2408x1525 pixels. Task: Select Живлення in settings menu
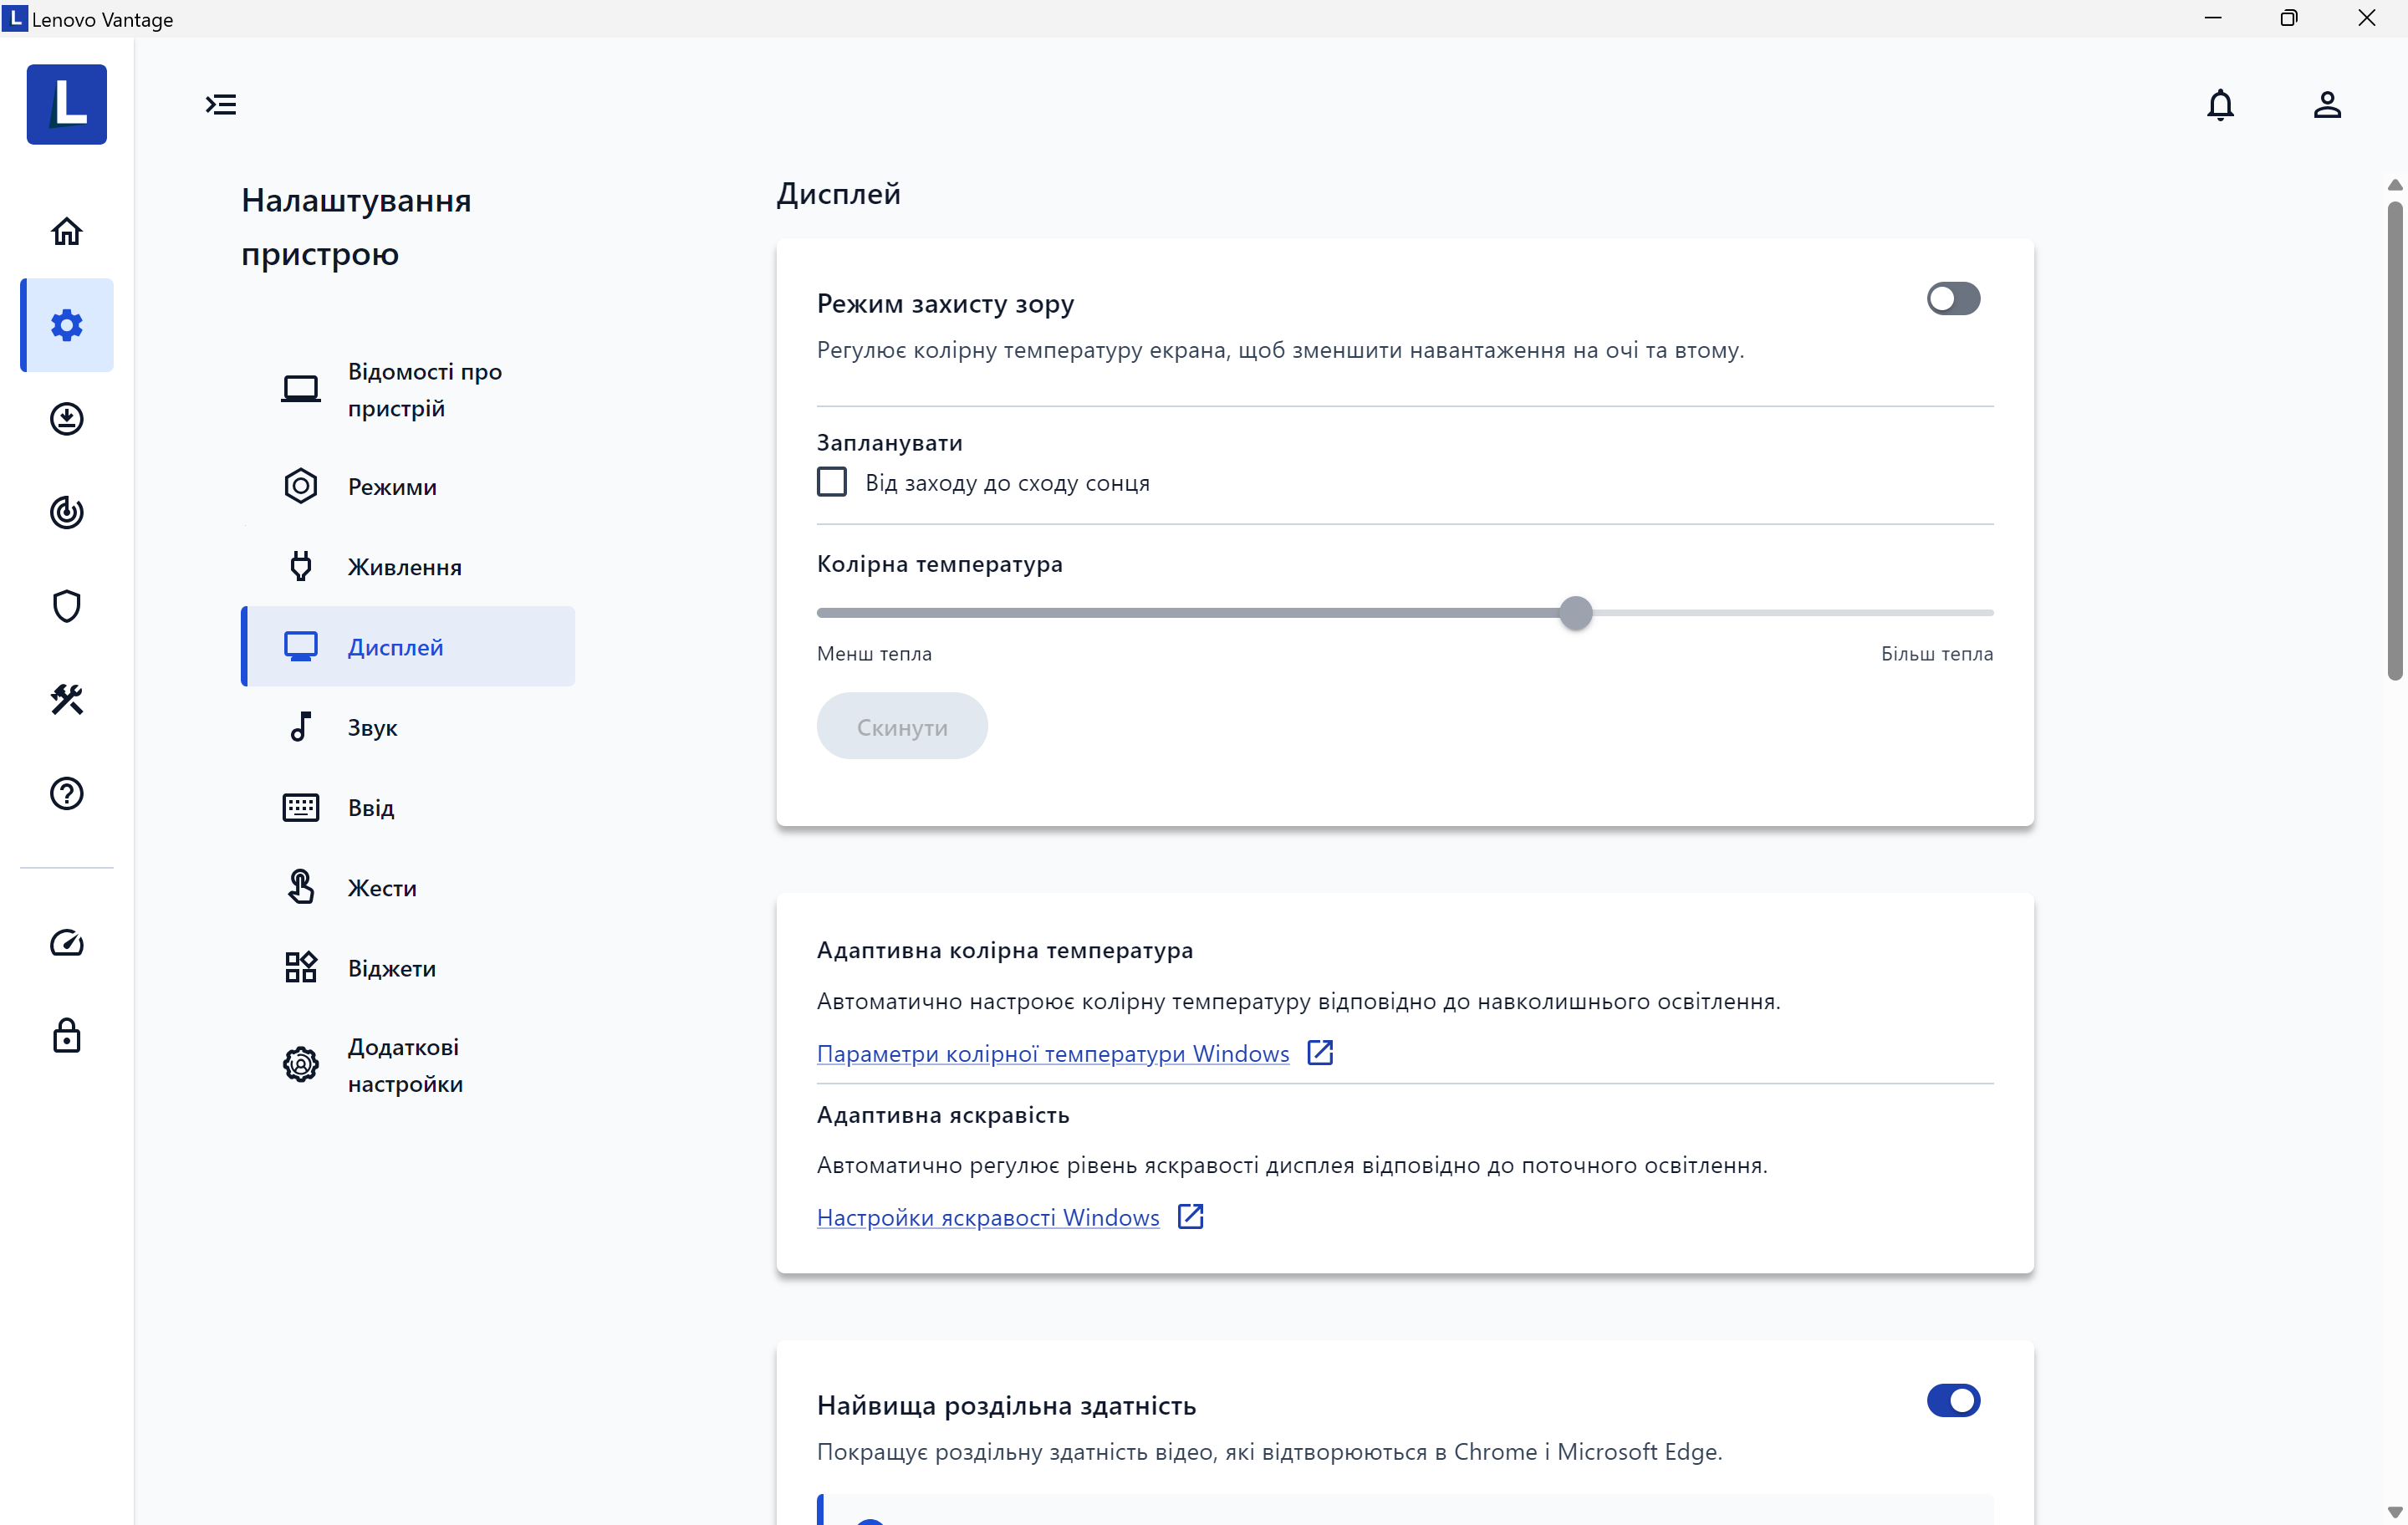(404, 567)
